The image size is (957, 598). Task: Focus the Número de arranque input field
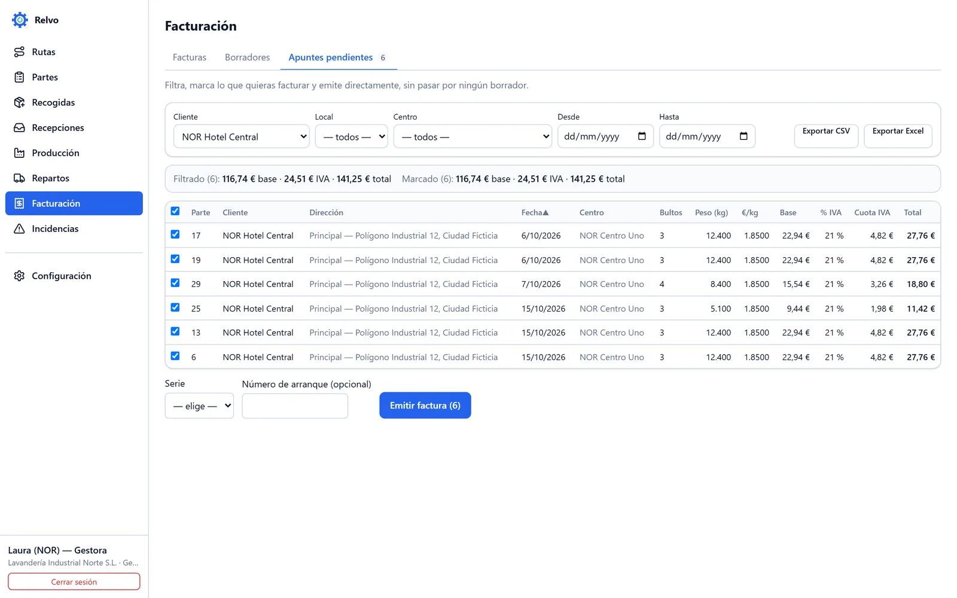(x=295, y=406)
